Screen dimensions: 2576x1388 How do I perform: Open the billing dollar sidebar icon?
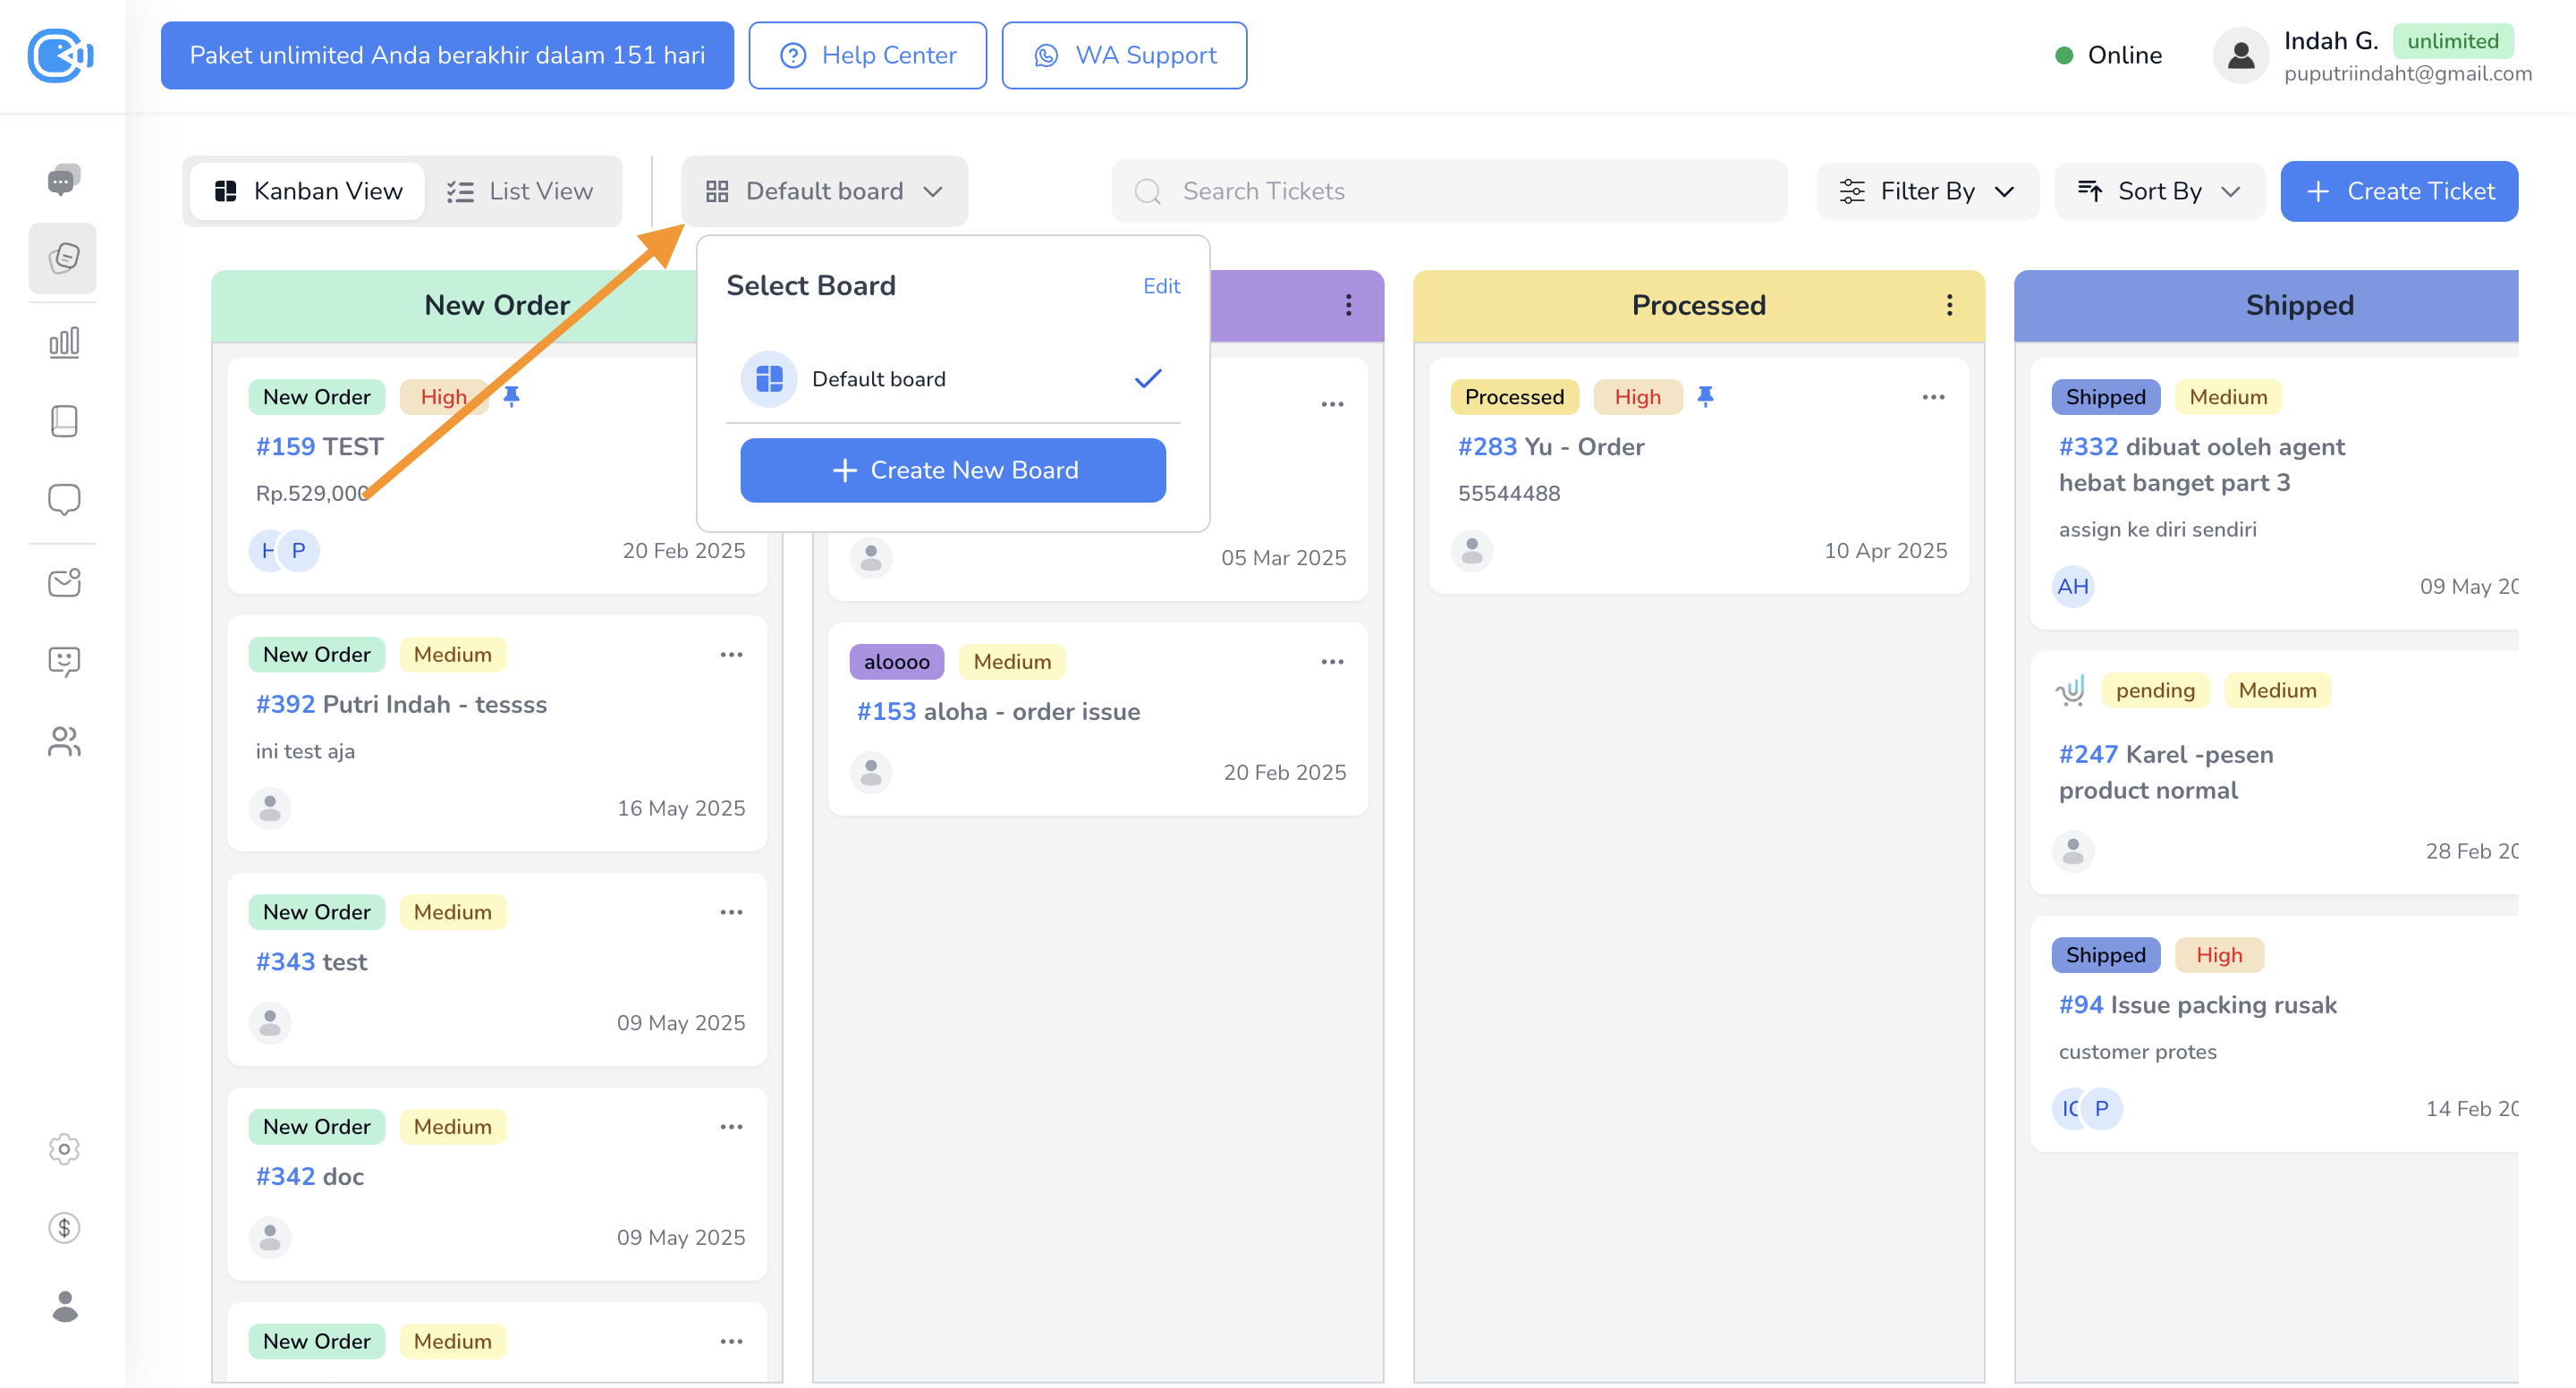pos(63,1227)
